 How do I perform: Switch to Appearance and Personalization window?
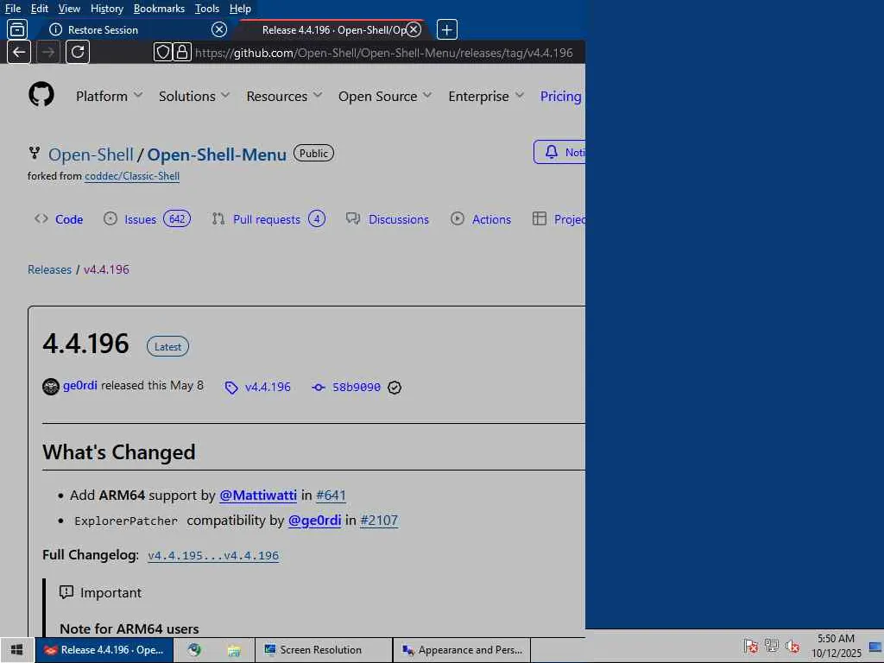[x=462, y=650]
